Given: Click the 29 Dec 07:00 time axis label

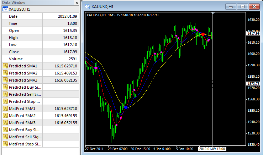Looking at the screenshot, I should pyautogui.click(x=117, y=149).
